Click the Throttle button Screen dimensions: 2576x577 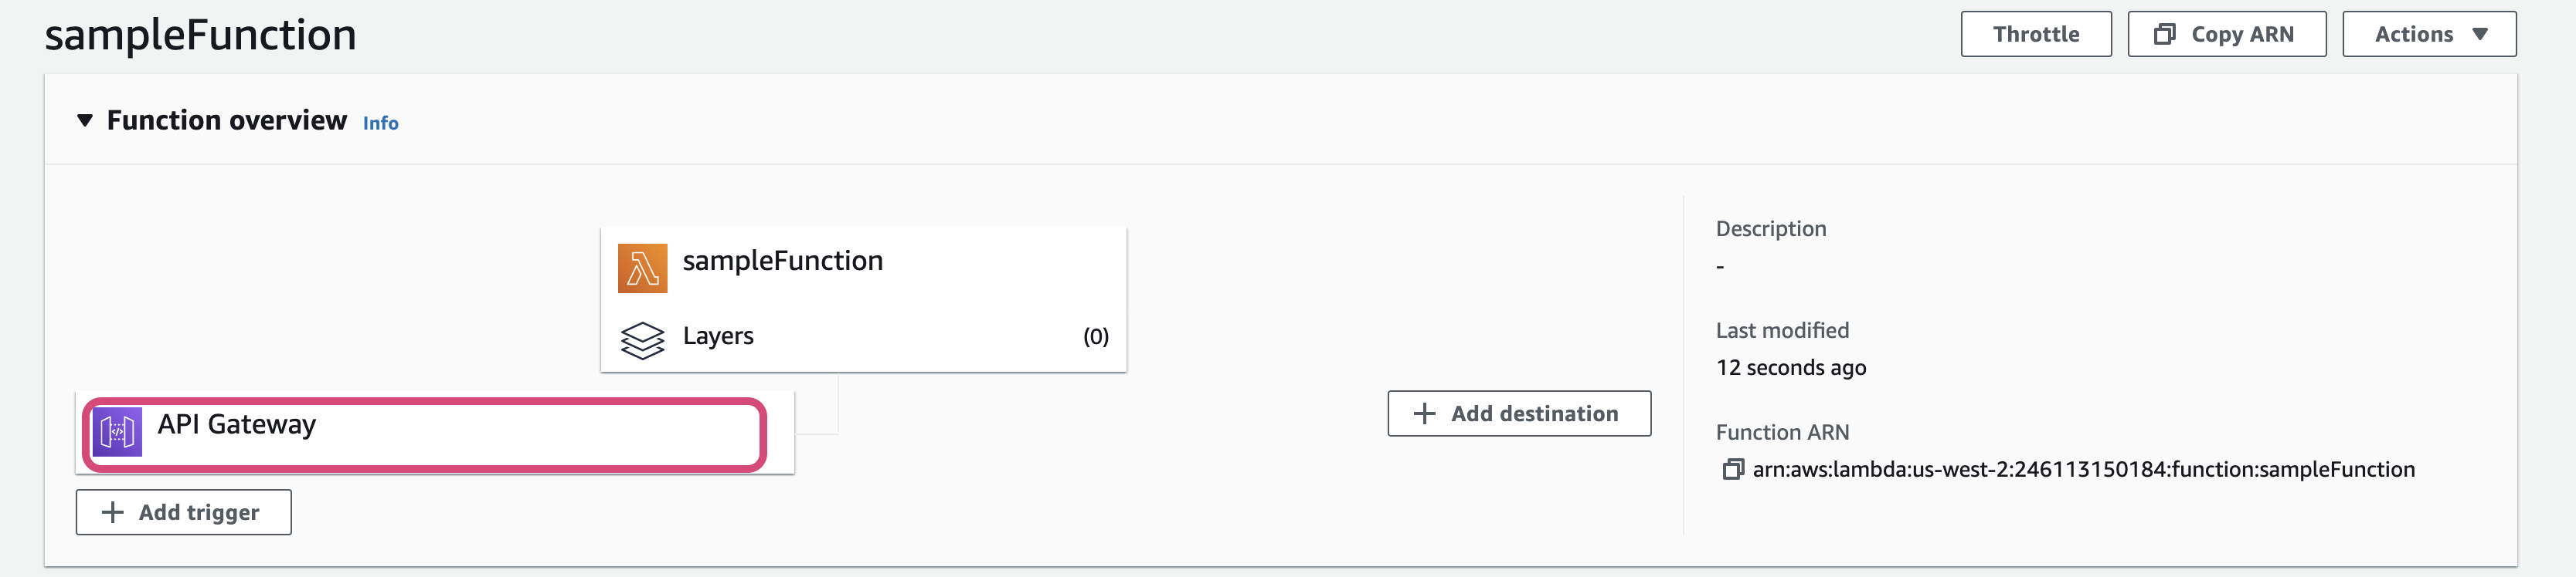click(2035, 35)
